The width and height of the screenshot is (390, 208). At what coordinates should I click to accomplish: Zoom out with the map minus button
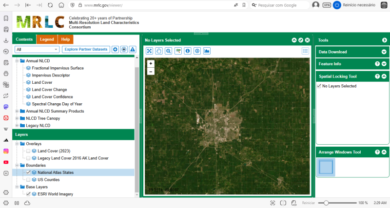pyautogui.click(x=151, y=72)
